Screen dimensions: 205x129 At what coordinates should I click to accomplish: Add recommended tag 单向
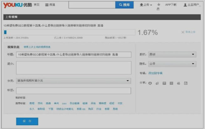[x=56, y=103]
